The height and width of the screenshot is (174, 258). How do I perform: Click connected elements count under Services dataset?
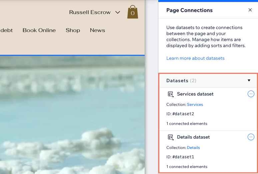[x=187, y=124]
